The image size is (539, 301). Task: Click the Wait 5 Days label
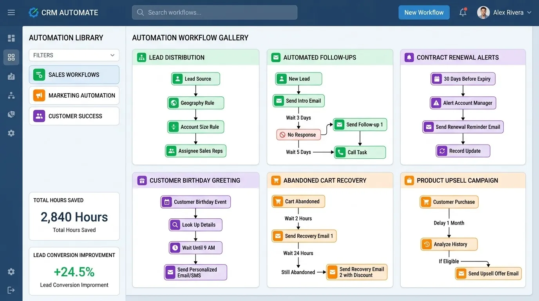click(298, 152)
